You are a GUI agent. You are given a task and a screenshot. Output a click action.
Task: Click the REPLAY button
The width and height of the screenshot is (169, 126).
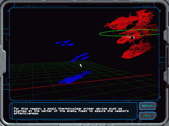pos(147,106)
